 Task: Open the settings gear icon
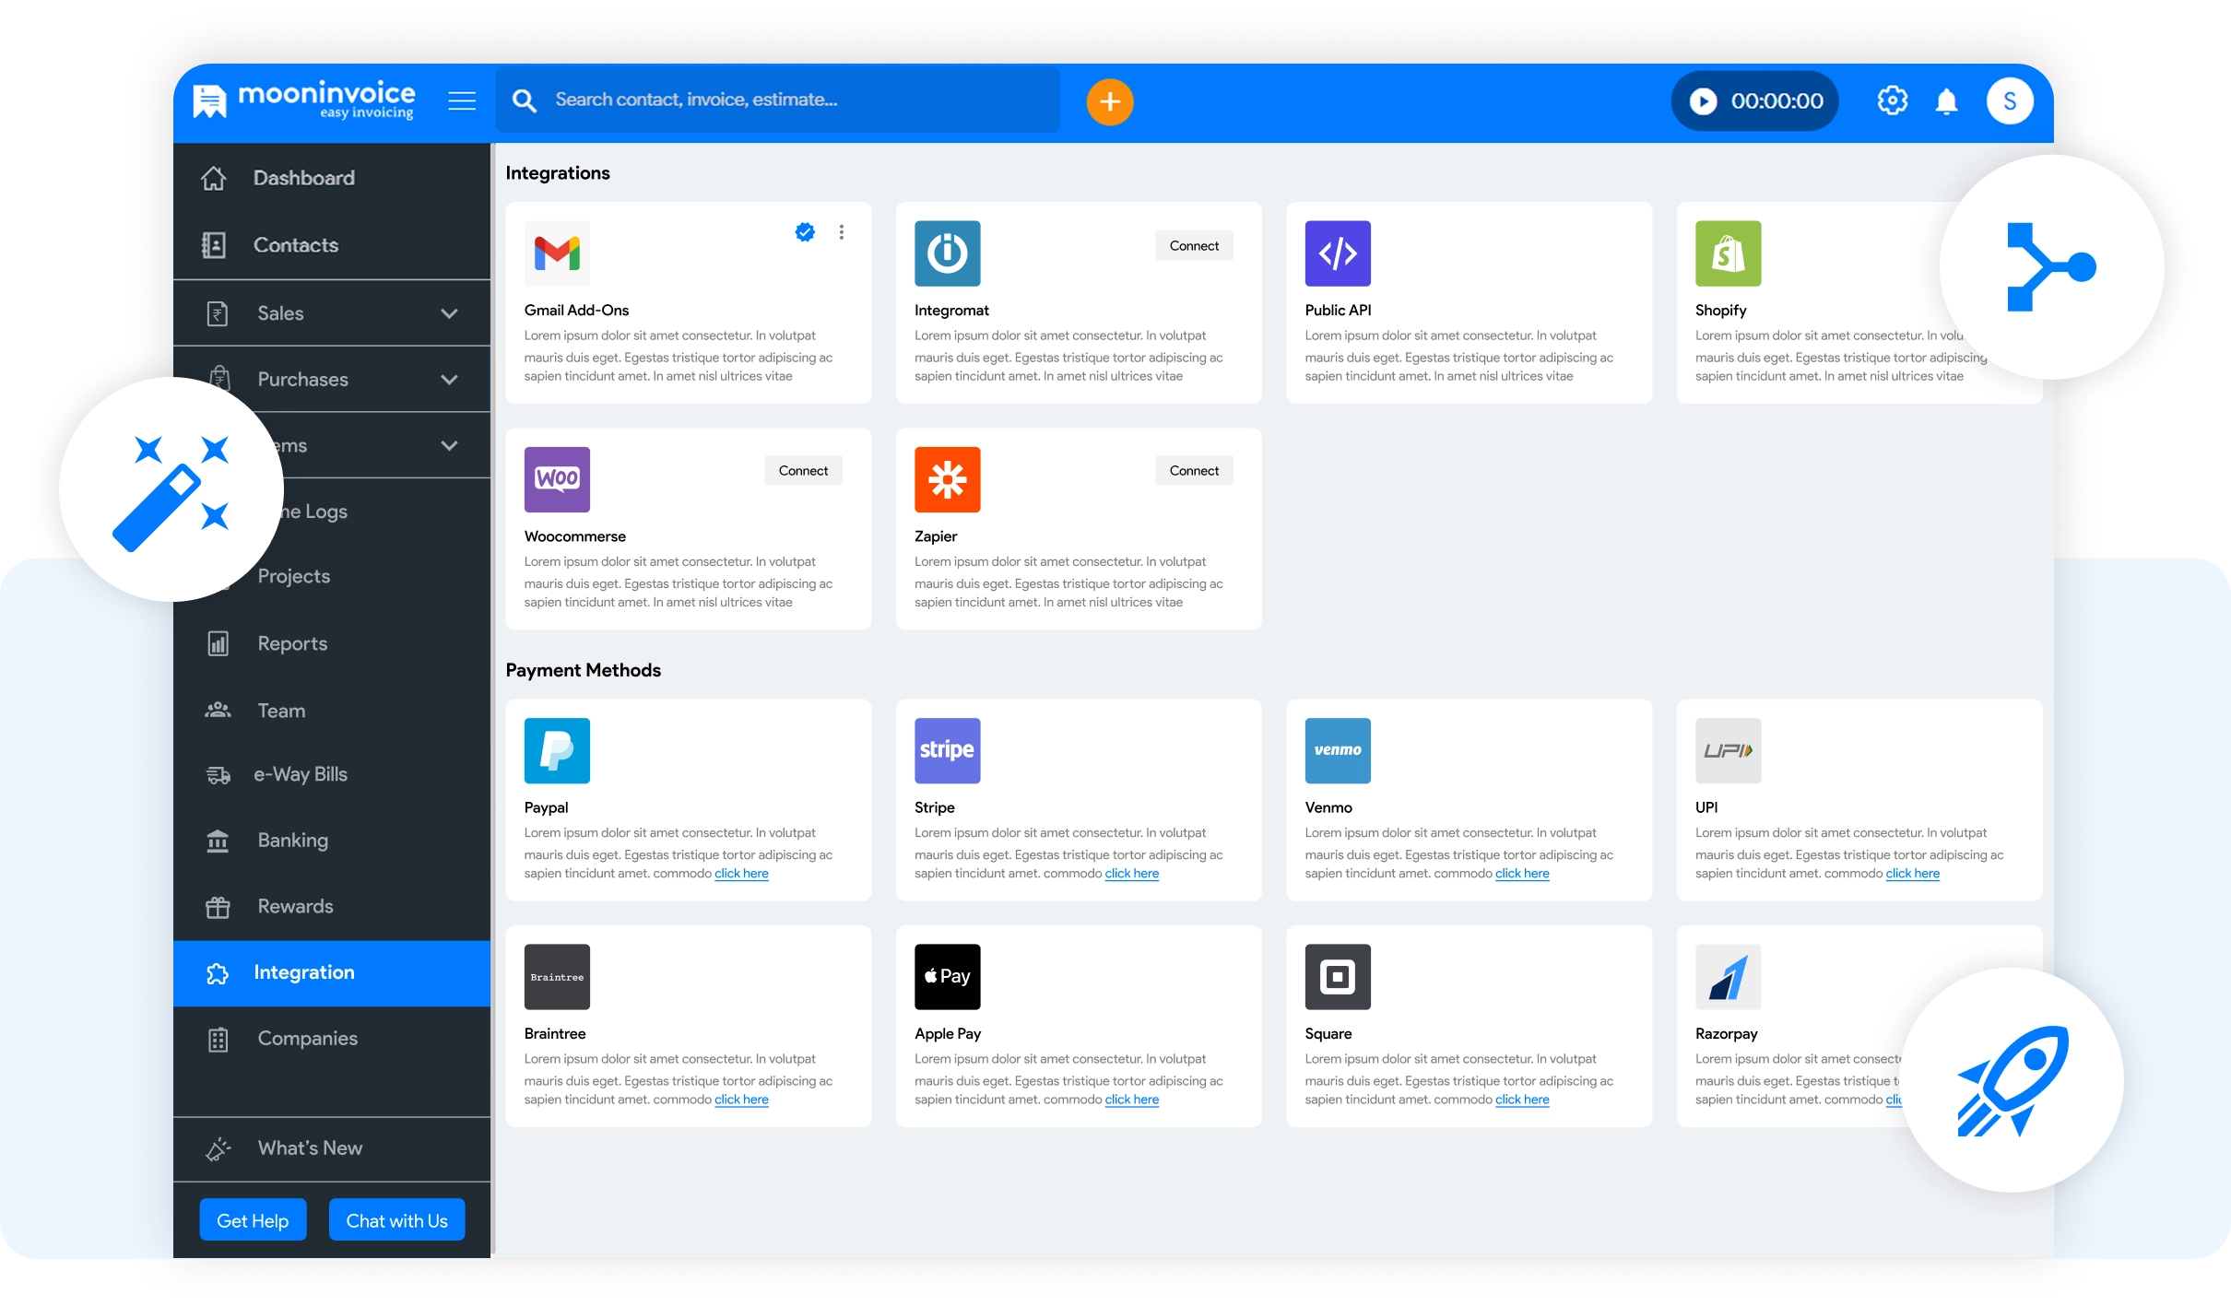[x=1892, y=100]
